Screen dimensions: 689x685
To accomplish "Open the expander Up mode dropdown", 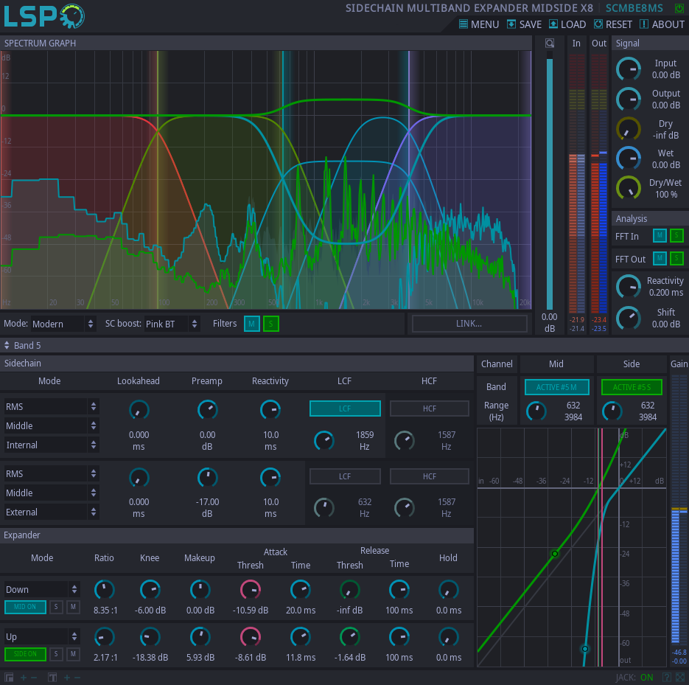I will pos(42,636).
